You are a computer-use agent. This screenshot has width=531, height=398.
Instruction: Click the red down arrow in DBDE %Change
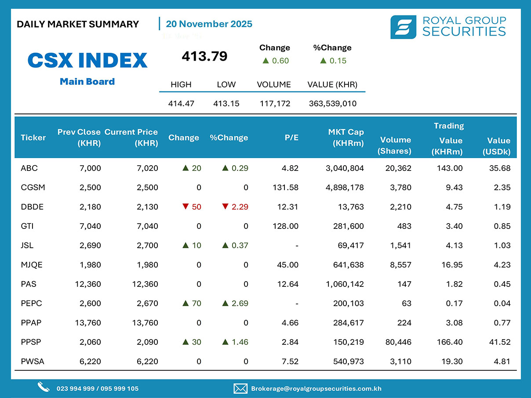(225, 206)
